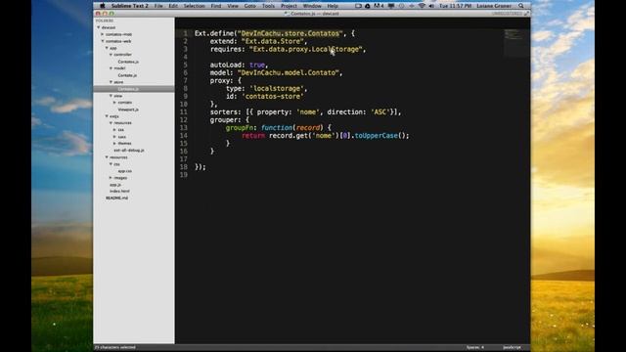Image resolution: width=626 pixels, height=352 pixels.
Task: Open Contato.js under model
Action: click(127, 75)
